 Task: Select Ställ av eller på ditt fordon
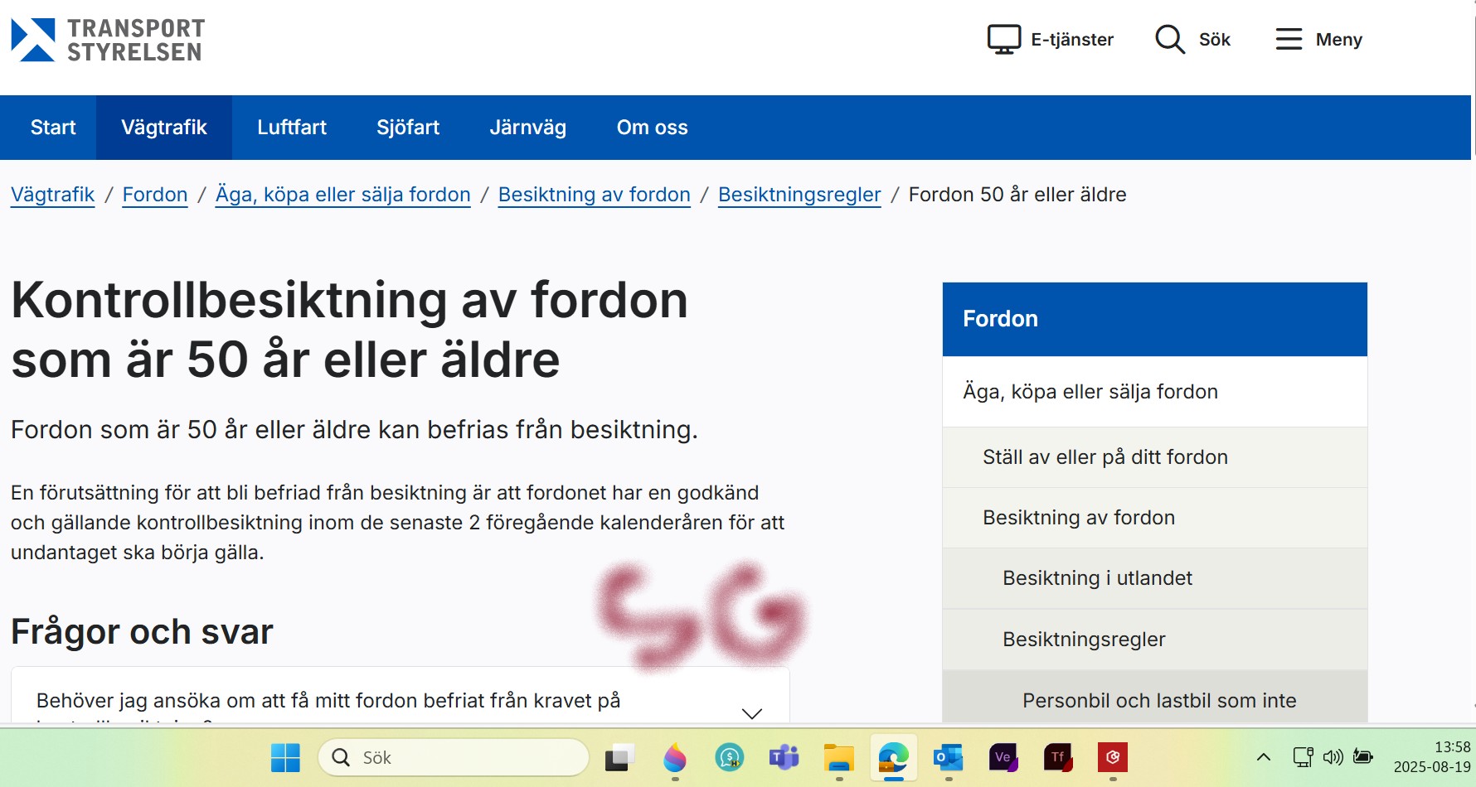[x=1105, y=457]
